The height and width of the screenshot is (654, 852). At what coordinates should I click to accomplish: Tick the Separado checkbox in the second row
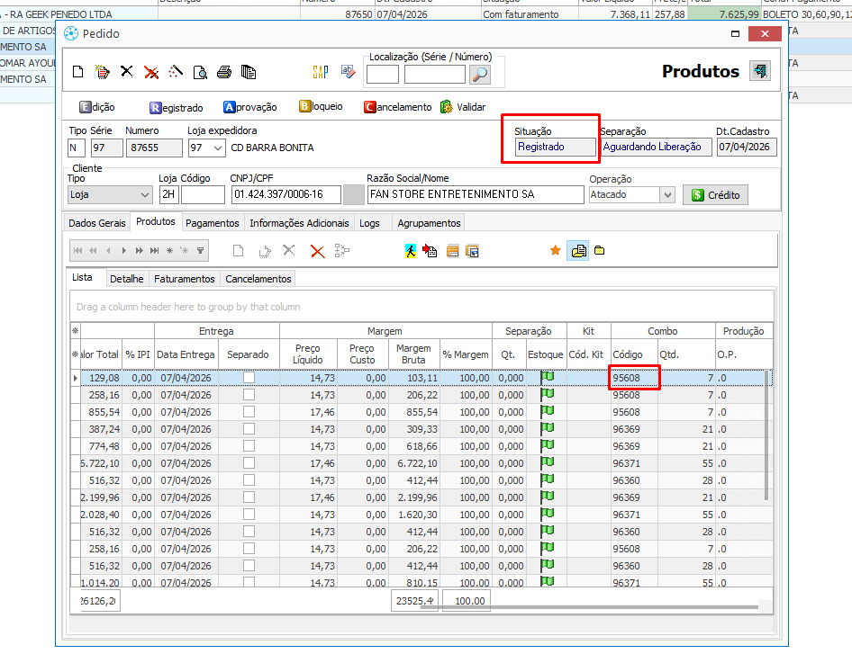[x=249, y=395]
